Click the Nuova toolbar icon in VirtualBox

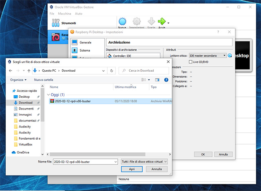click(x=122, y=22)
